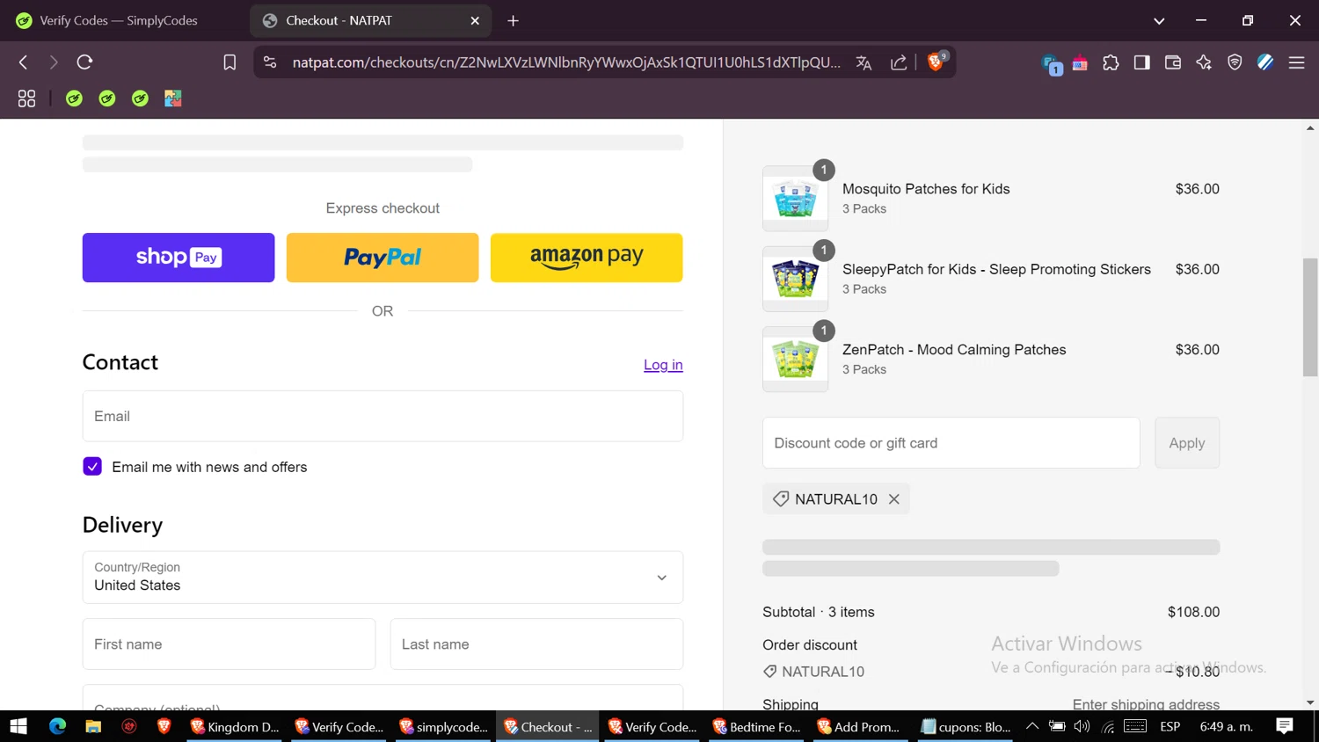Open the extensions puzzle icon
This screenshot has width=1319, height=742.
click(x=1111, y=62)
